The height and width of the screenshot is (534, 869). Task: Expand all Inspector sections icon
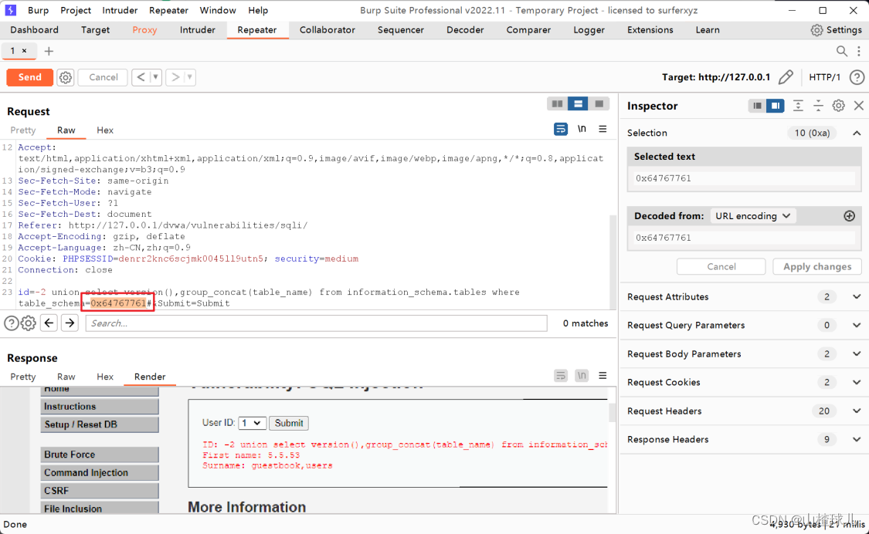[x=797, y=106]
